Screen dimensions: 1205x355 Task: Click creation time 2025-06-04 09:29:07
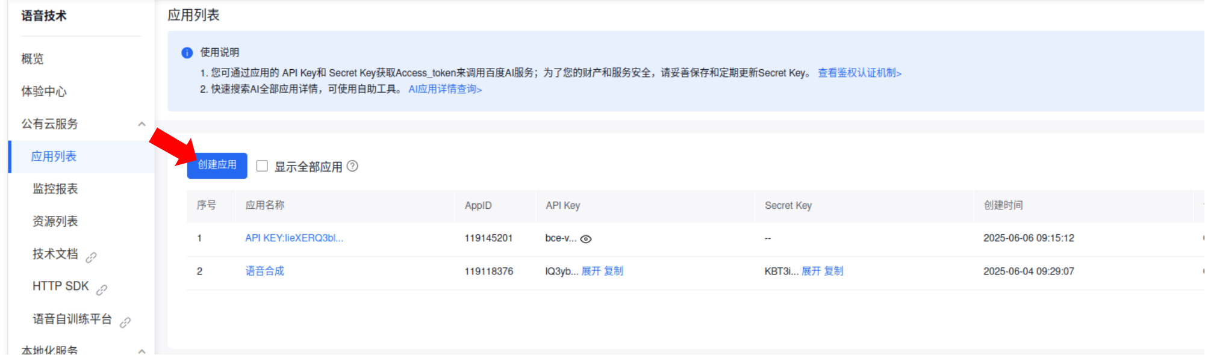1029,271
